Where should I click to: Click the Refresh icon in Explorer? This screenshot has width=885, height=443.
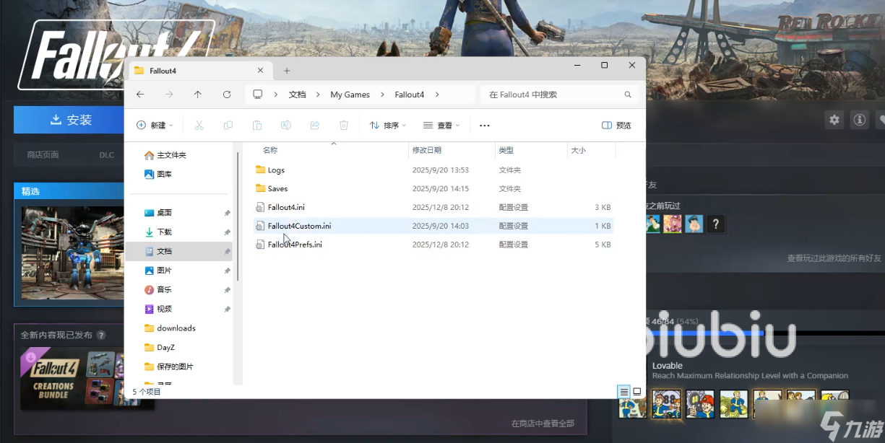click(x=227, y=95)
